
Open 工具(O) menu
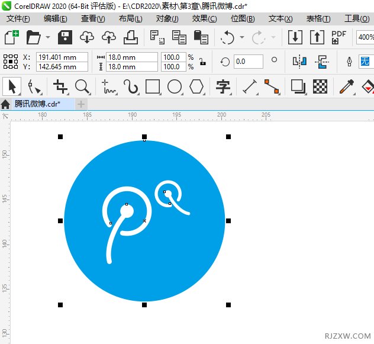click(x=357, y=18)
